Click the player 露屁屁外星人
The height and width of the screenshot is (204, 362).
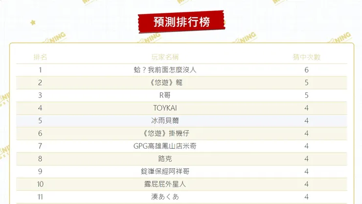tap(165, 184)
